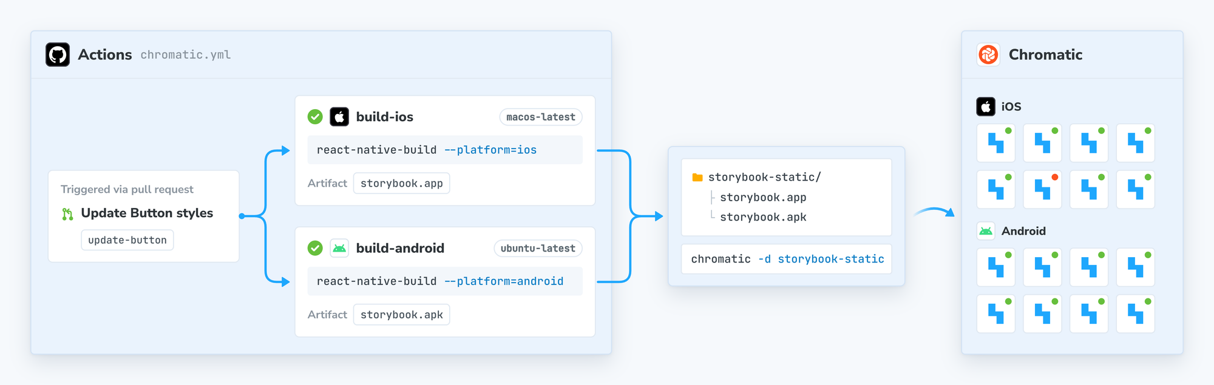Click the green checkmark on build-android
Viewport: 1214px width, 385px height.
click(315, 248)
